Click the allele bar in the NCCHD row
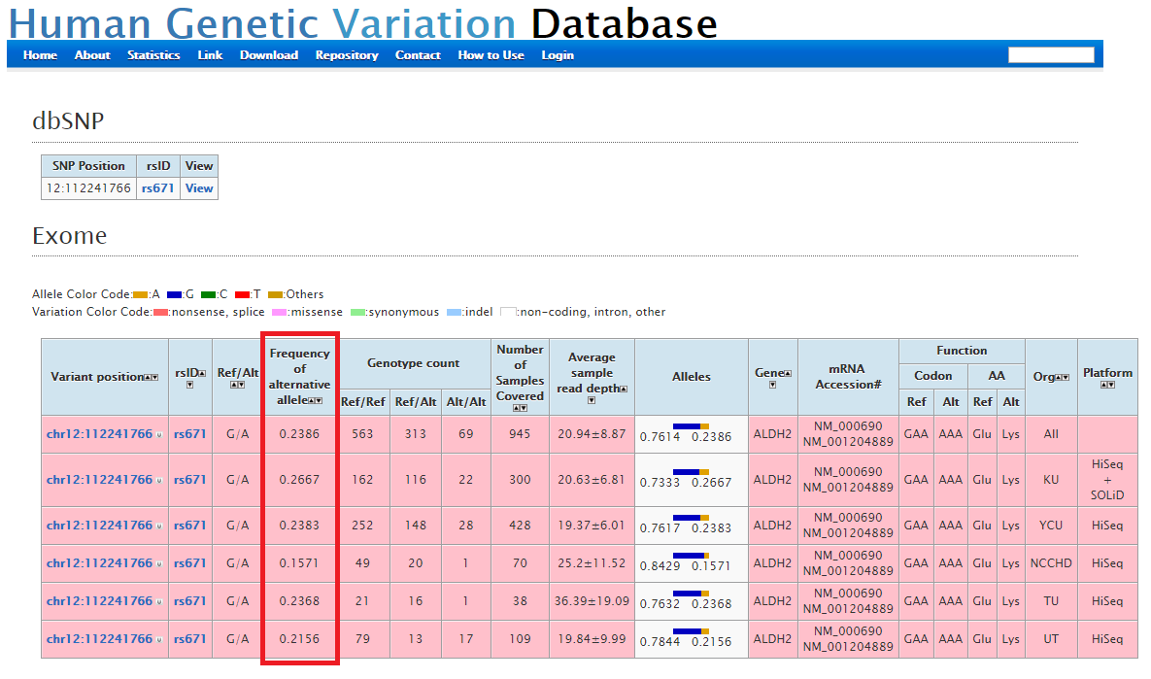This screenshot has height=679, width=1151. [x=691, y=556]
